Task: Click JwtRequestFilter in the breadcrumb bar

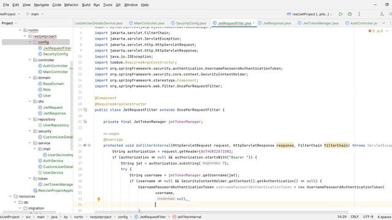Action: tap(150, 217)
